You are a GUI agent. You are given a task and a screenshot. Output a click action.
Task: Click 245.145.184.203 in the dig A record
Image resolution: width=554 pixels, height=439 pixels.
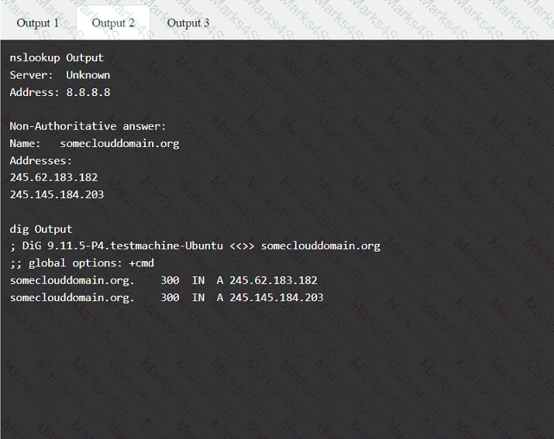coord(276,297)
